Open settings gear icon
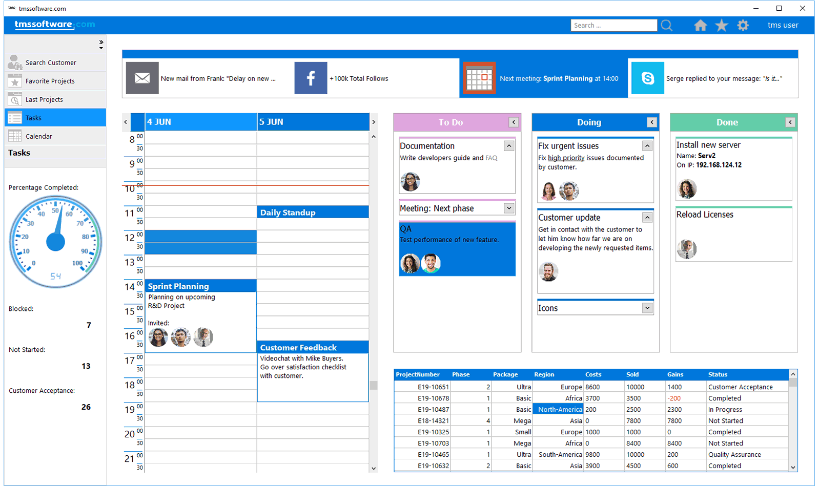 [x=743, y=25]
